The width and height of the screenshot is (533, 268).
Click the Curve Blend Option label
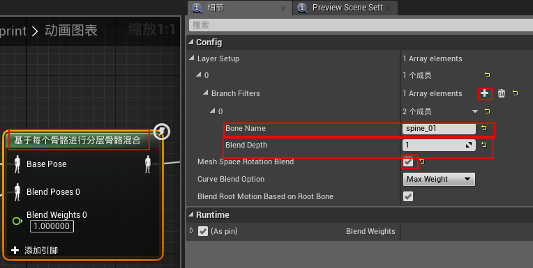tap(231, 179)
